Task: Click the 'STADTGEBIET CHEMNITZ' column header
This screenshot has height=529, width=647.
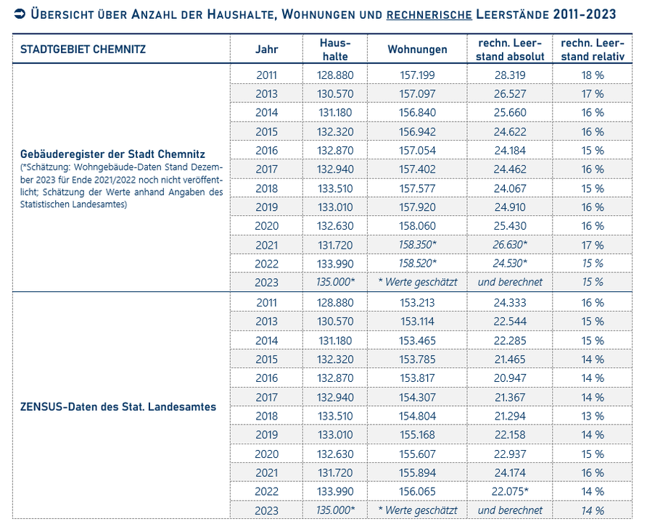Action: point(83,49)
